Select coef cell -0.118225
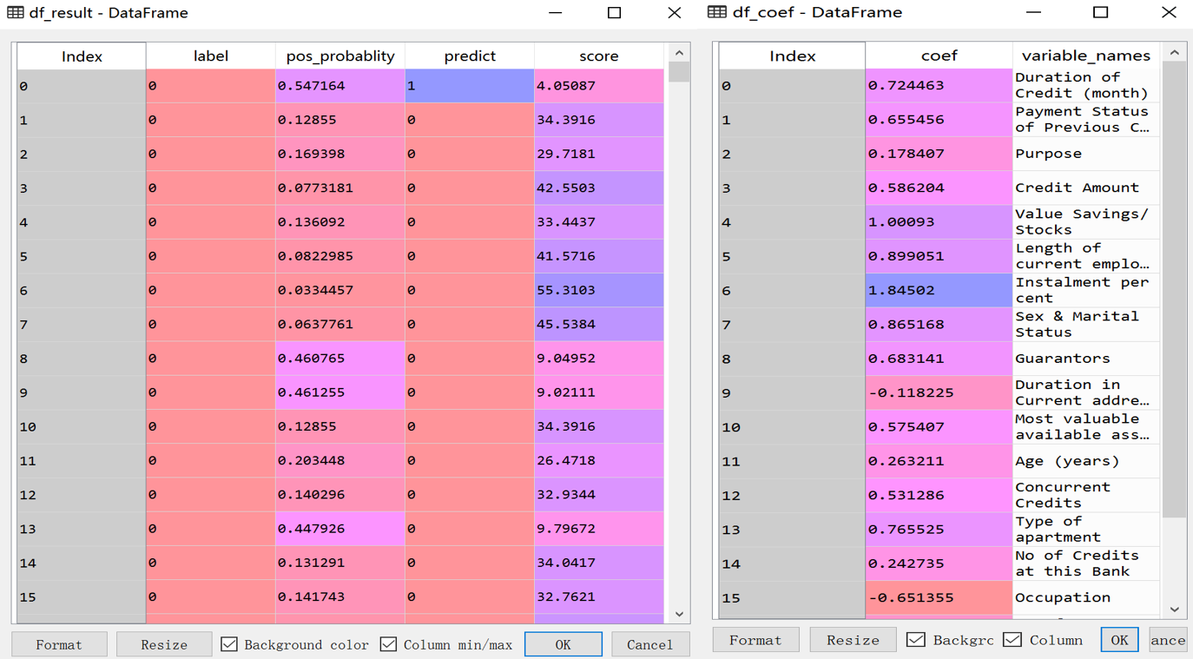1193x659 pixels. click(x=939, y=392)
